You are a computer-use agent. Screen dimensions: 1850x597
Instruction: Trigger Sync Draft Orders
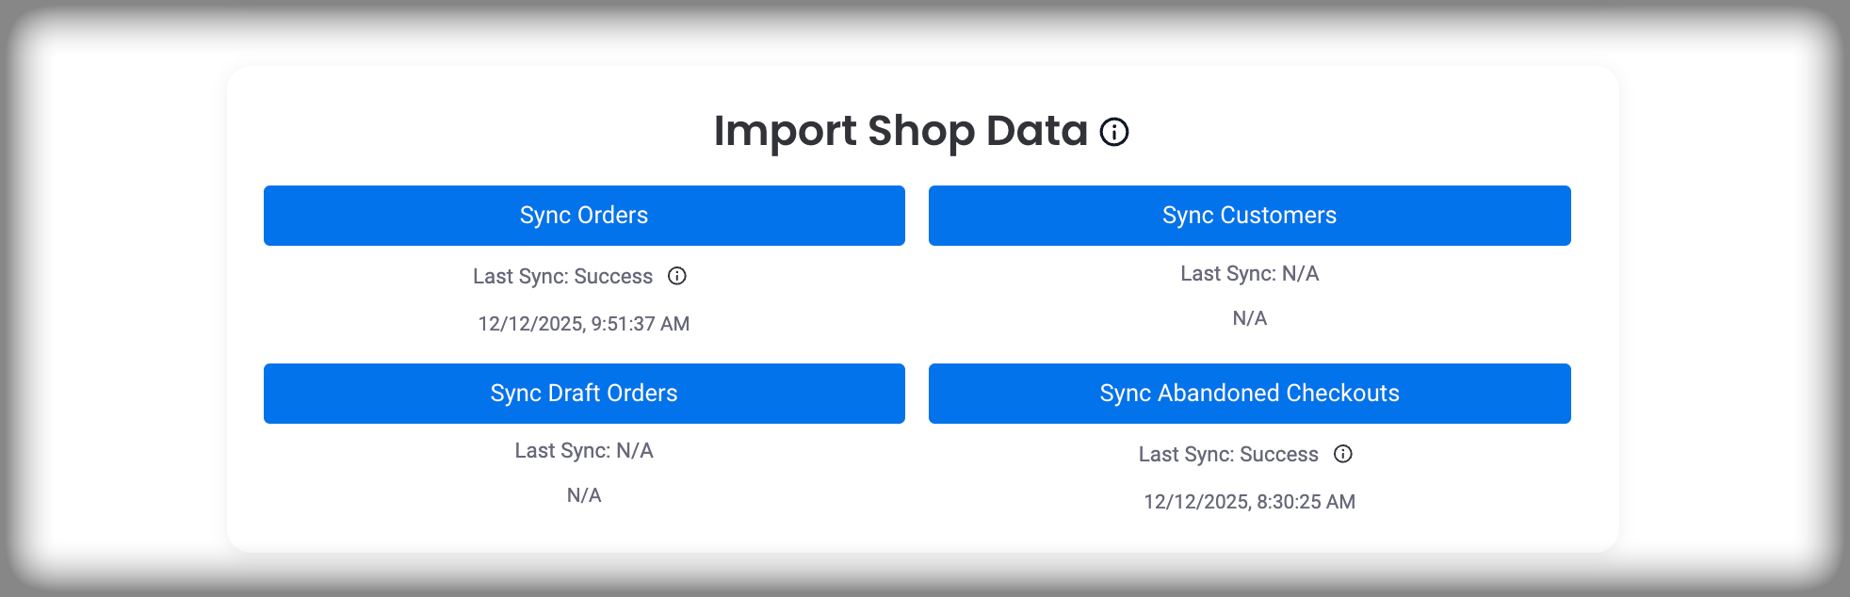[x=584, y=393]
